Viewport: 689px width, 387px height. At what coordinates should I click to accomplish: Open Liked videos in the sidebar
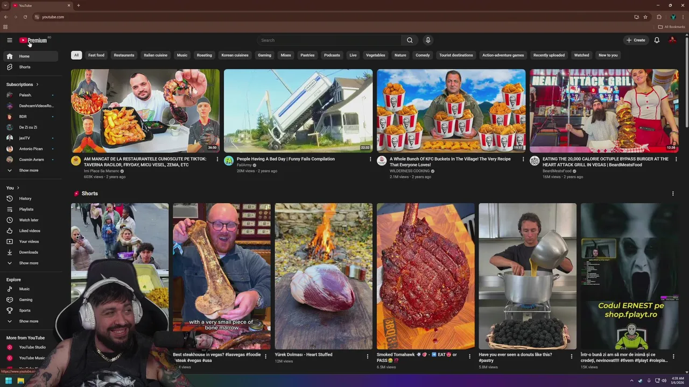(x=30, y=231)
